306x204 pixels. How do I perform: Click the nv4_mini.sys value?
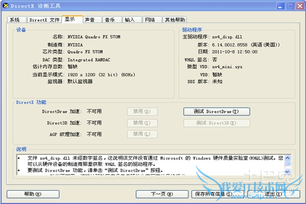(227, 67)
